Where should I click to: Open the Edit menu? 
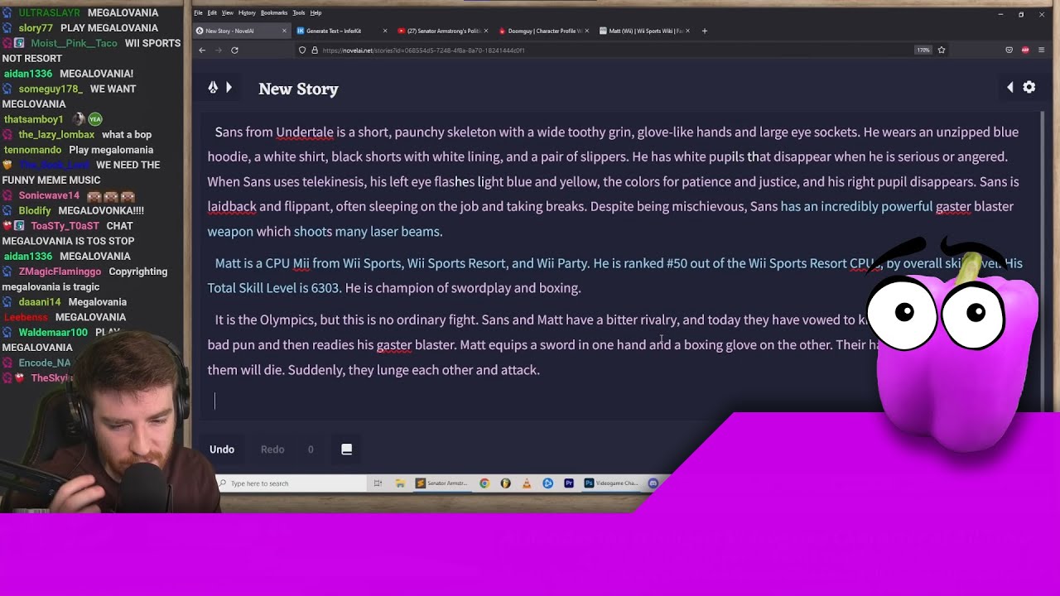click(x=212, y=12)
